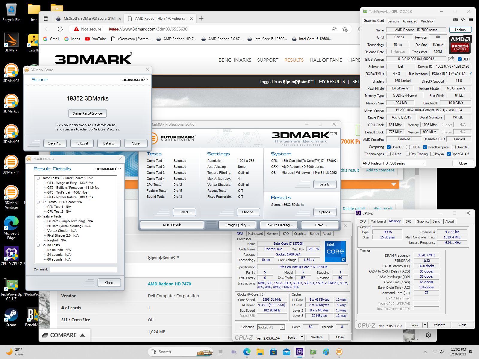
Task: Open the Microsoft Edge desktop shortcut
Action: [x=11, y=227]
